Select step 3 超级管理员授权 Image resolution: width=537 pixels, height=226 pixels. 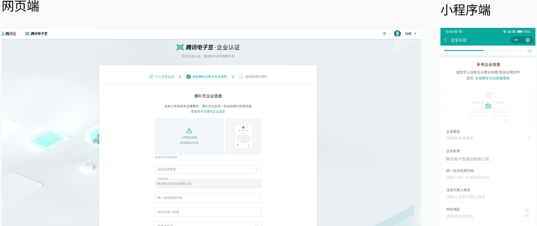253,77
